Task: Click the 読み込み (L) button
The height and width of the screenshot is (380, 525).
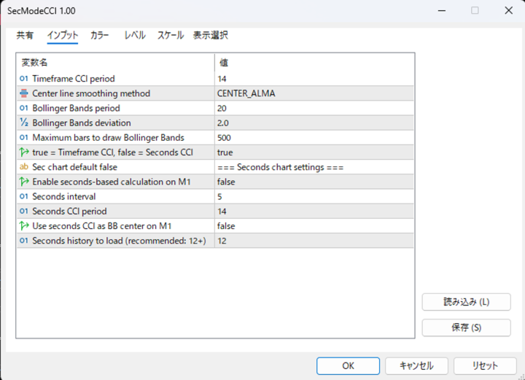Action: click(x=467, y=302)
